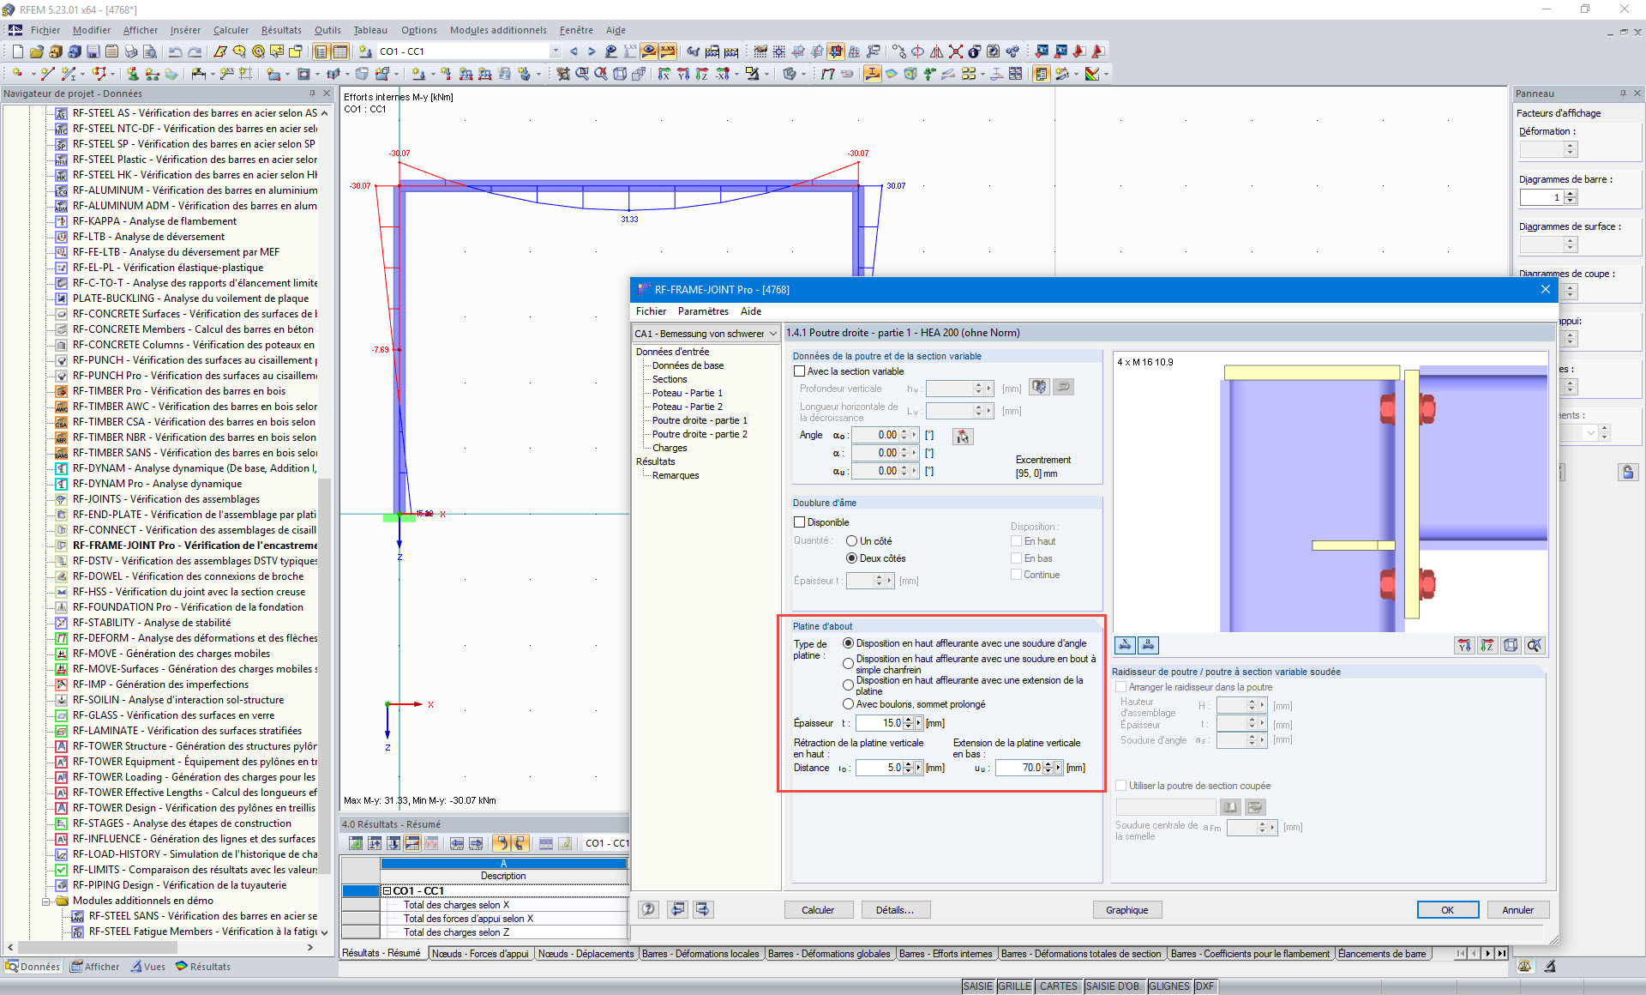
Task: Increase the Épaisseur t spinner value
Action: (908, 720)
